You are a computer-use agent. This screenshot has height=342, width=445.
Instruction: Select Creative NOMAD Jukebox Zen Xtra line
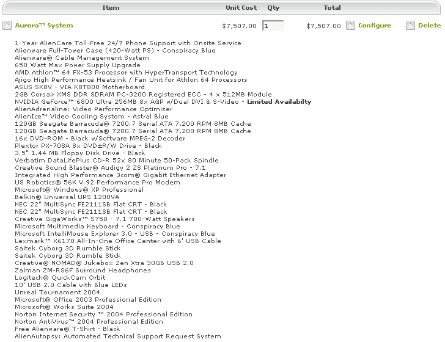(104, 263)
